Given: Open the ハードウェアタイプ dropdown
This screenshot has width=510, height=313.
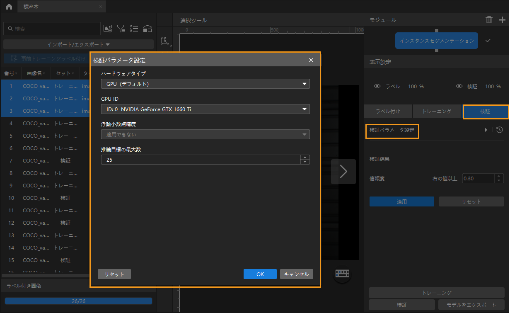Looking at the screenshot, I should point(205,84).
